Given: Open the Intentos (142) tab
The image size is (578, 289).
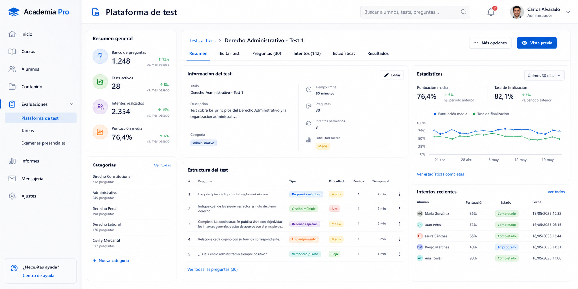Looking at the screenshot, I should click(307, 53).
